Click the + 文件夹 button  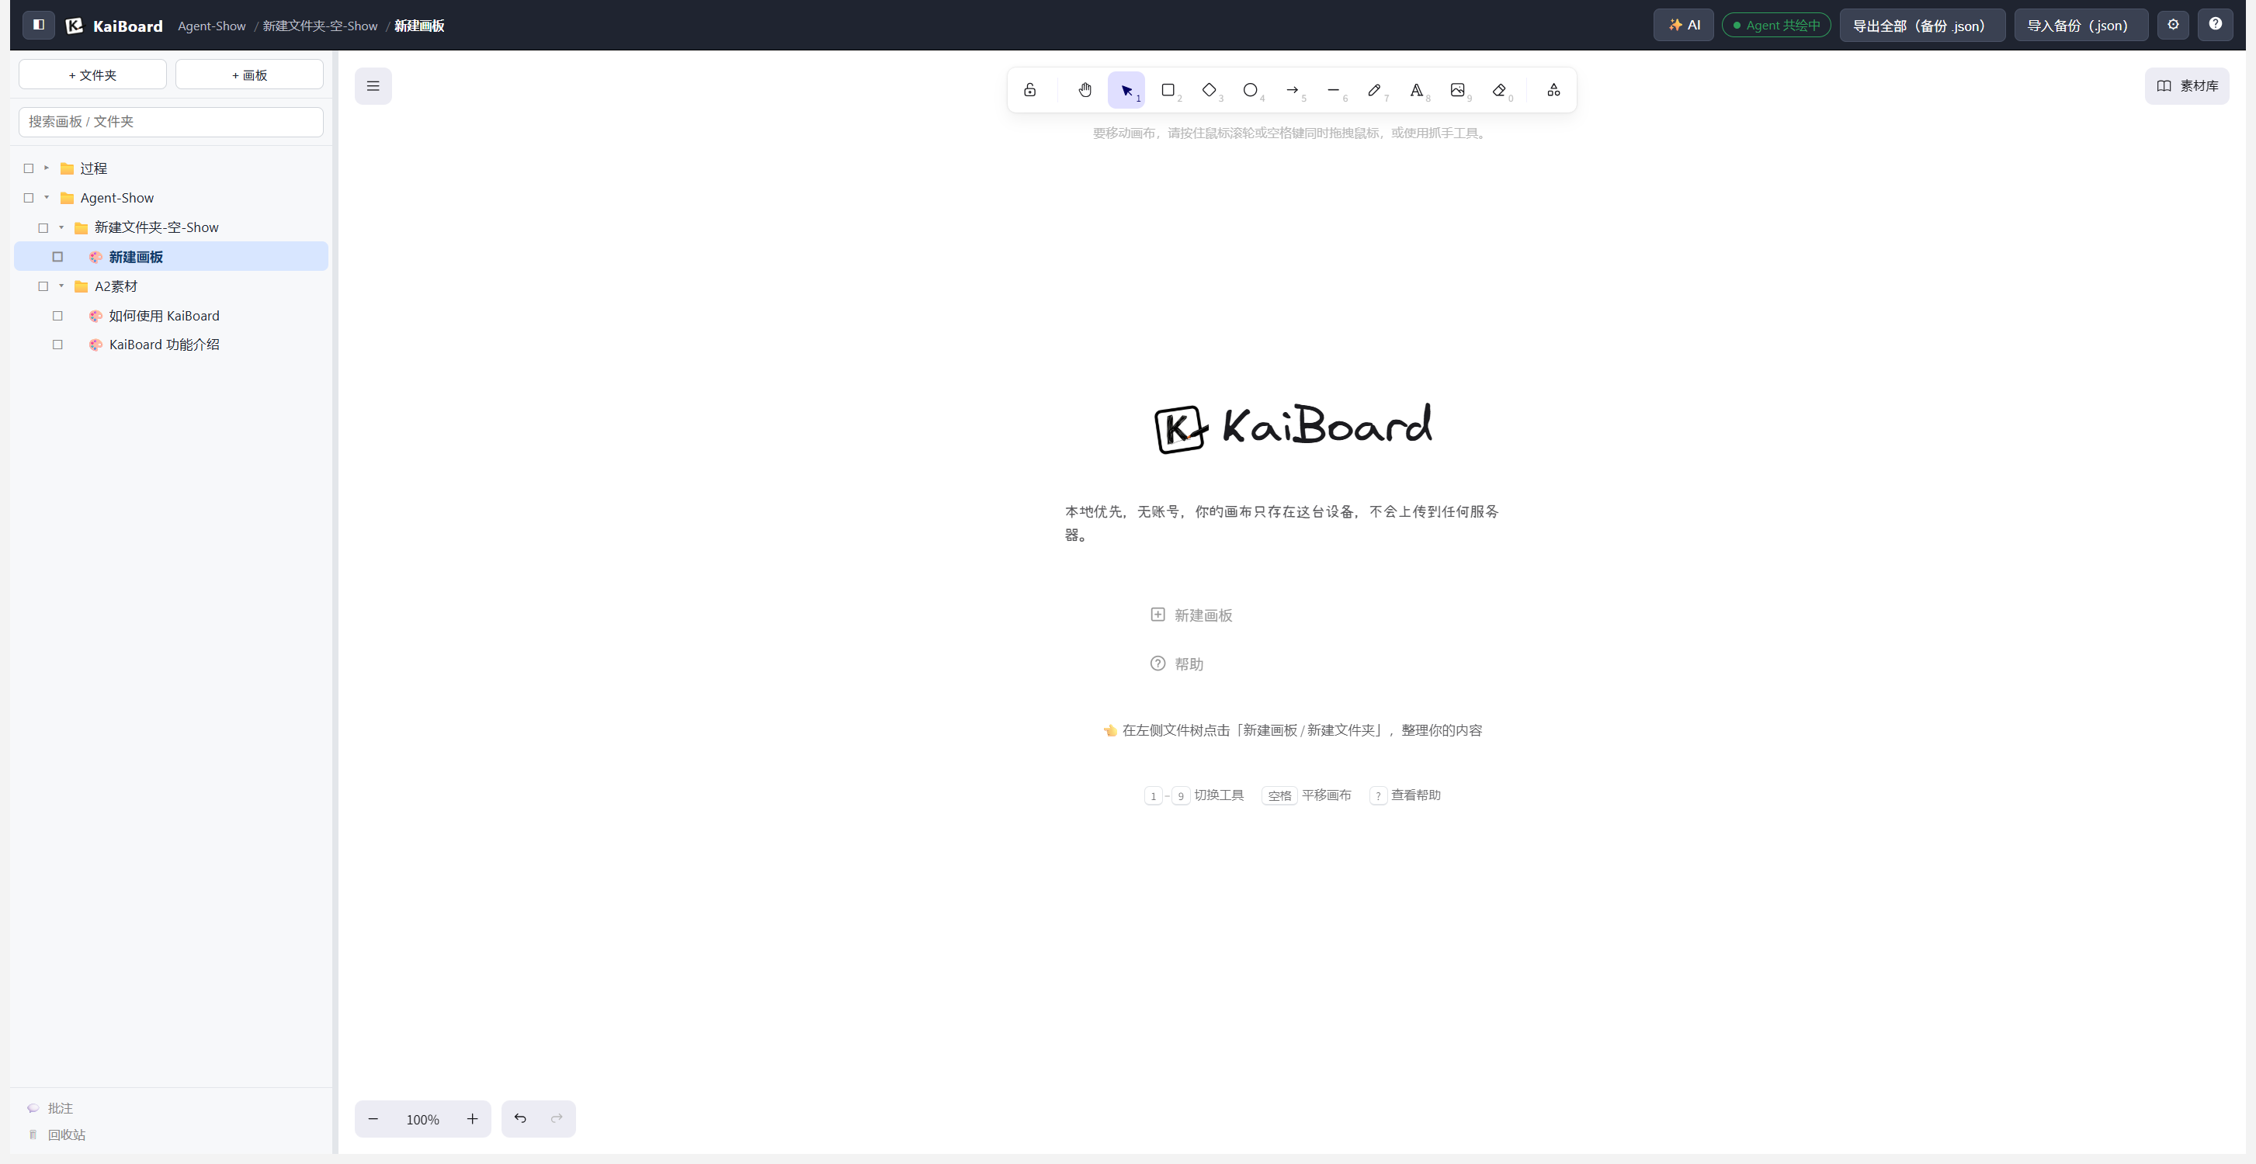click(x=93, y=74)
